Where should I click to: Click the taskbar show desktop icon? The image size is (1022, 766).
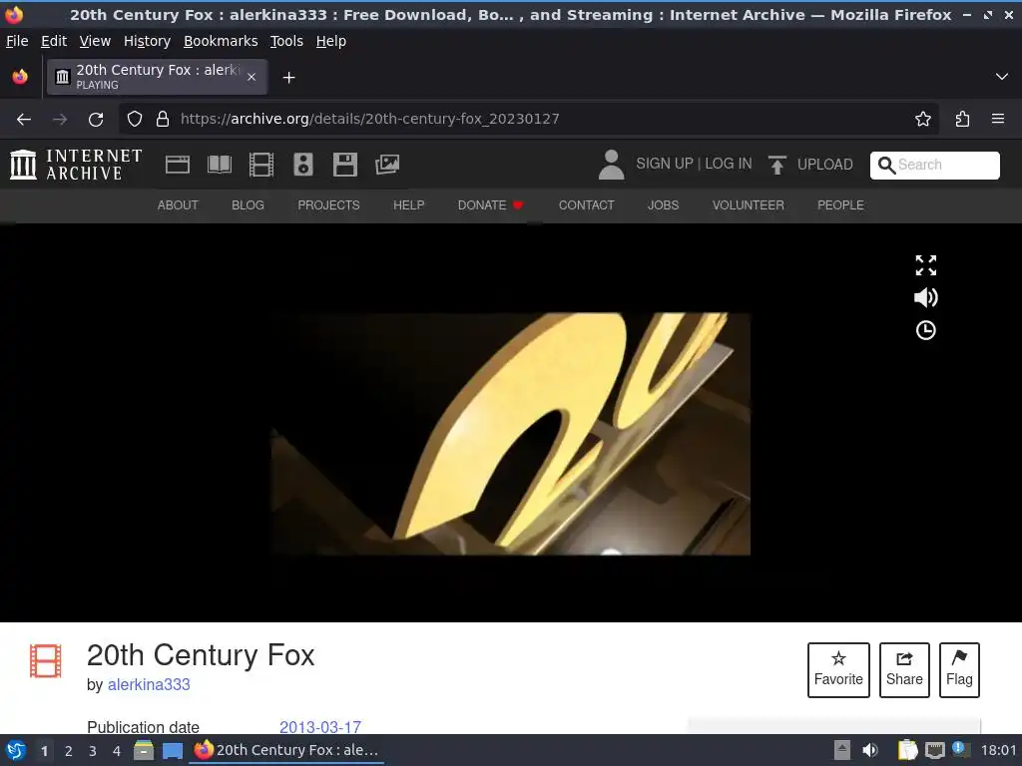pos(172,751)
